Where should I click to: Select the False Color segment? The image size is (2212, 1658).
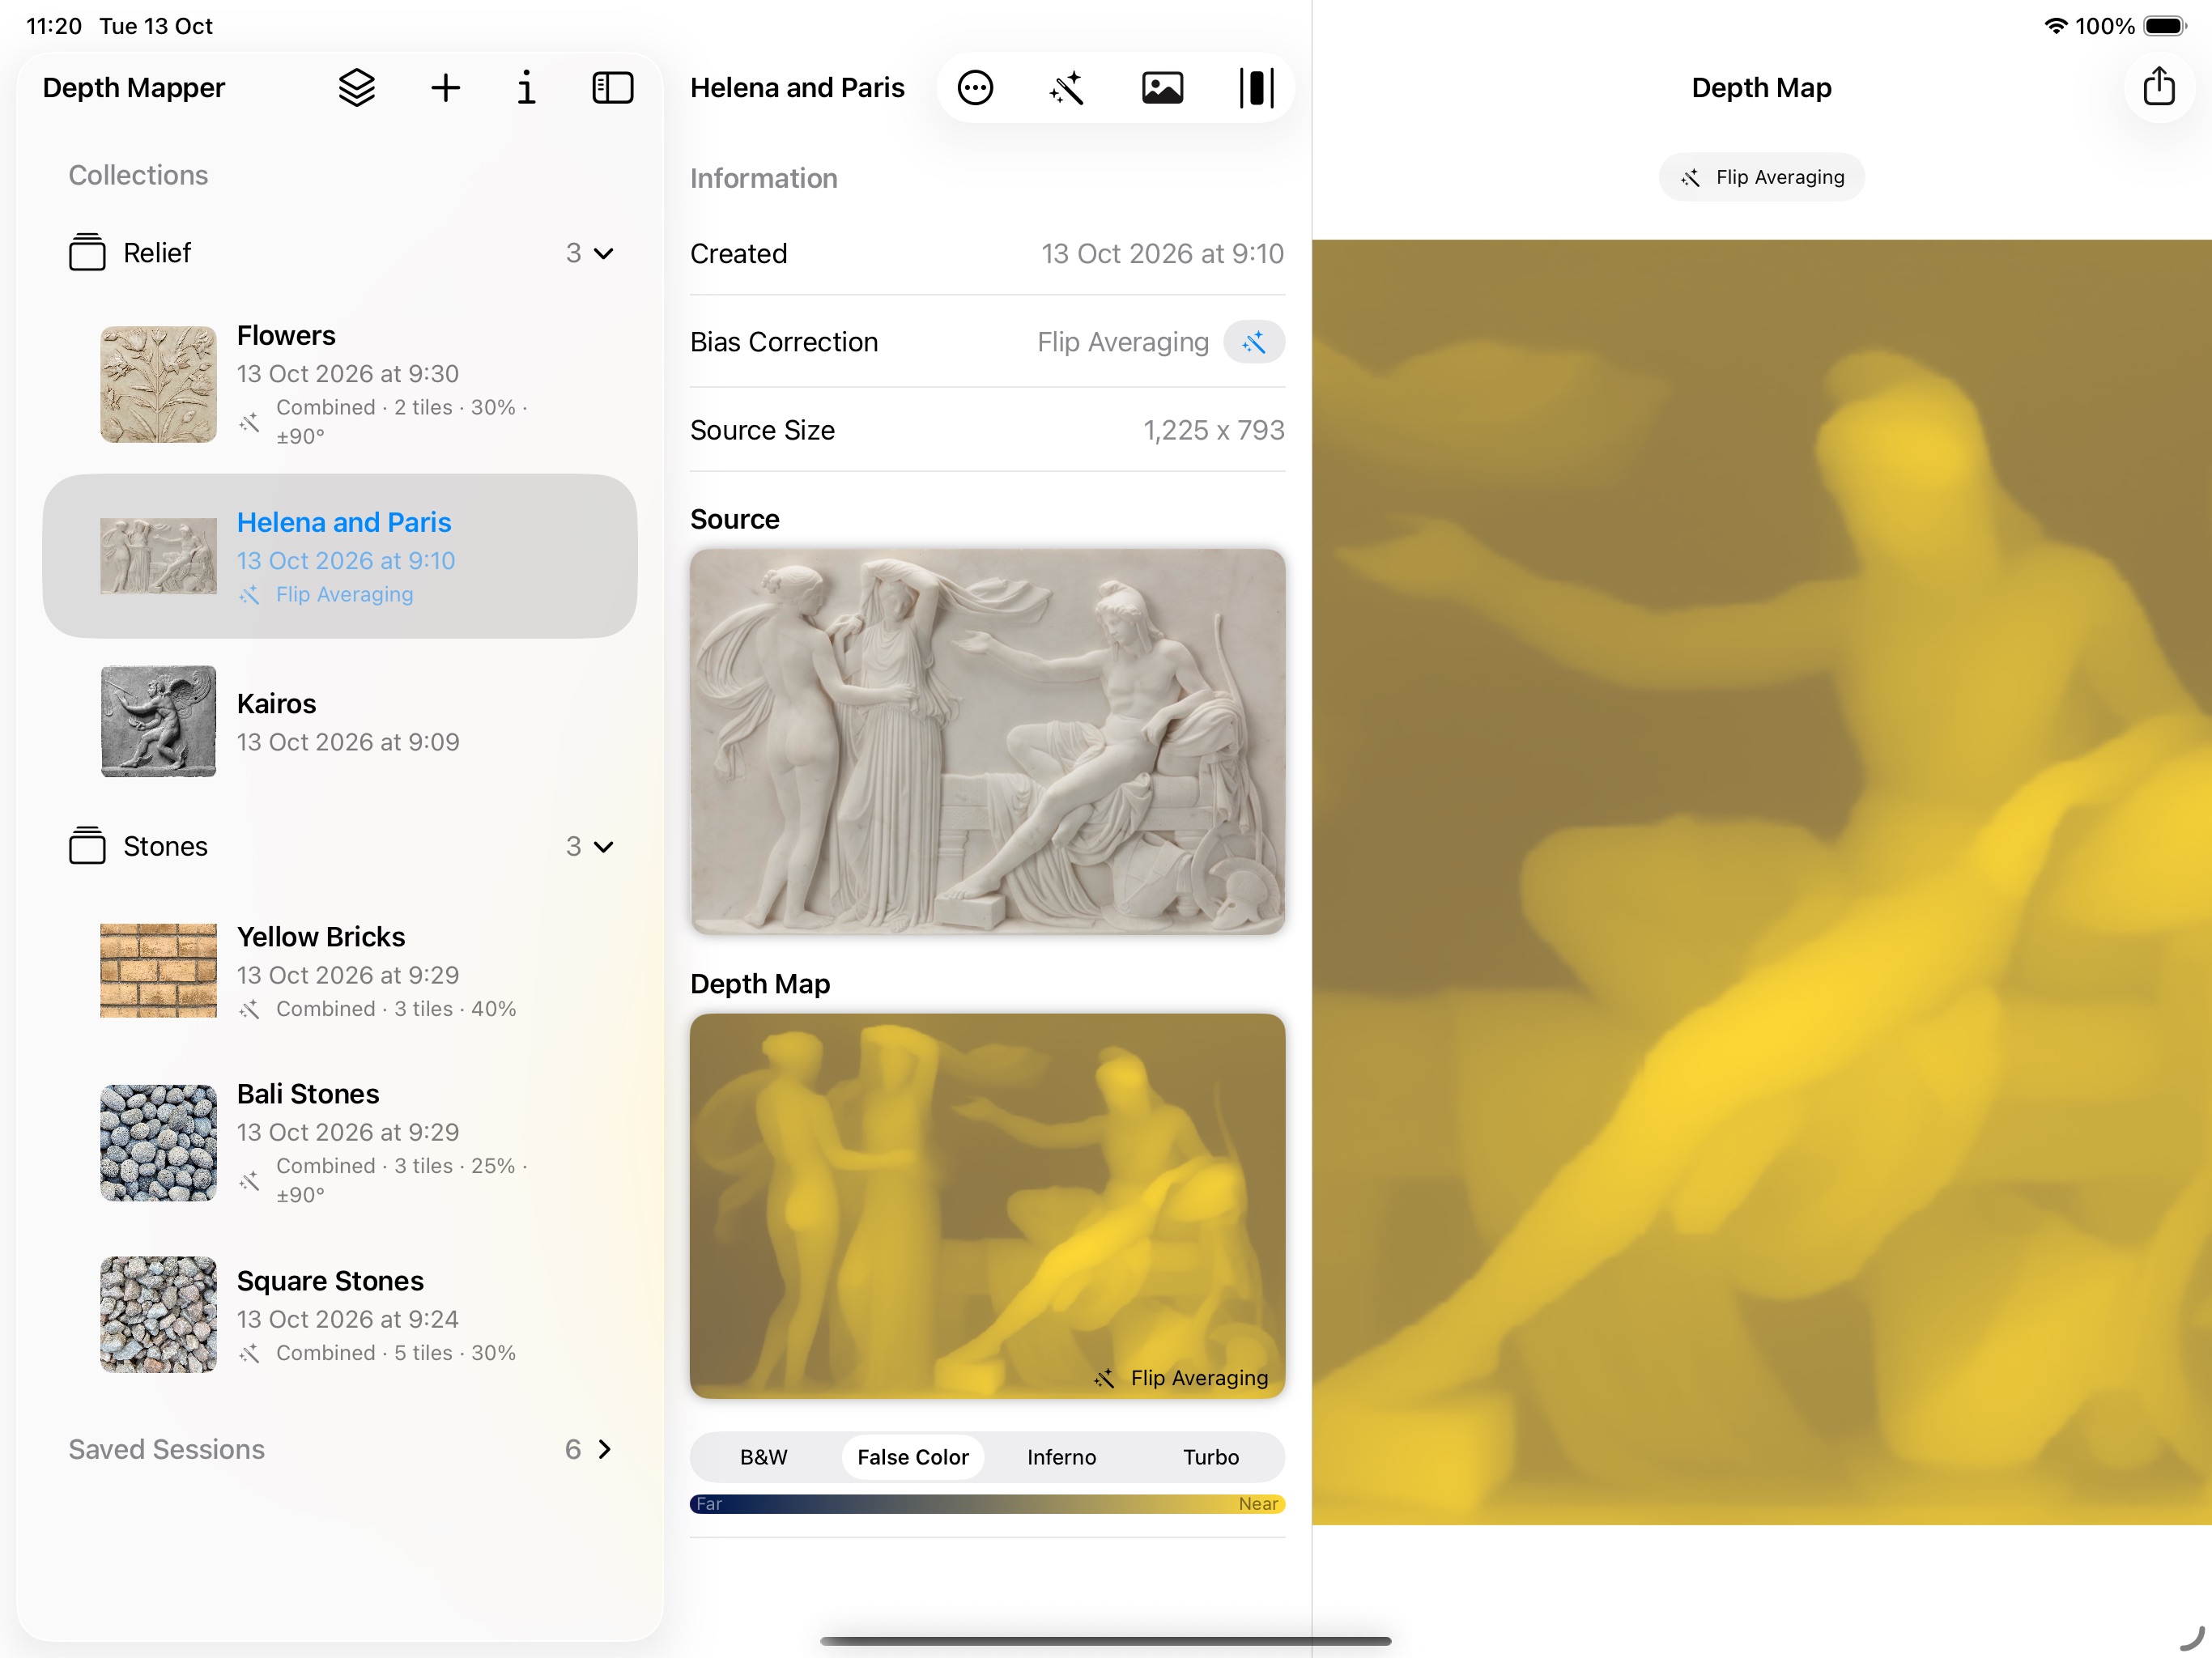click(912, 1457)
